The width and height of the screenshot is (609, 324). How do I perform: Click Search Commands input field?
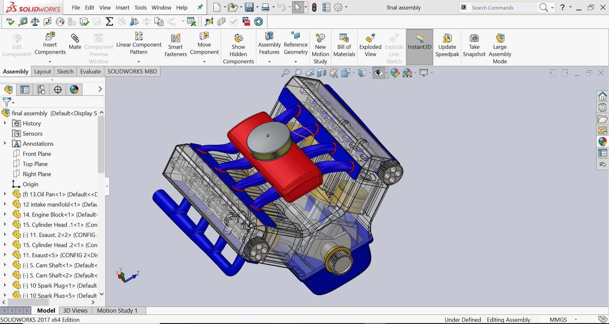click(504, 8)
